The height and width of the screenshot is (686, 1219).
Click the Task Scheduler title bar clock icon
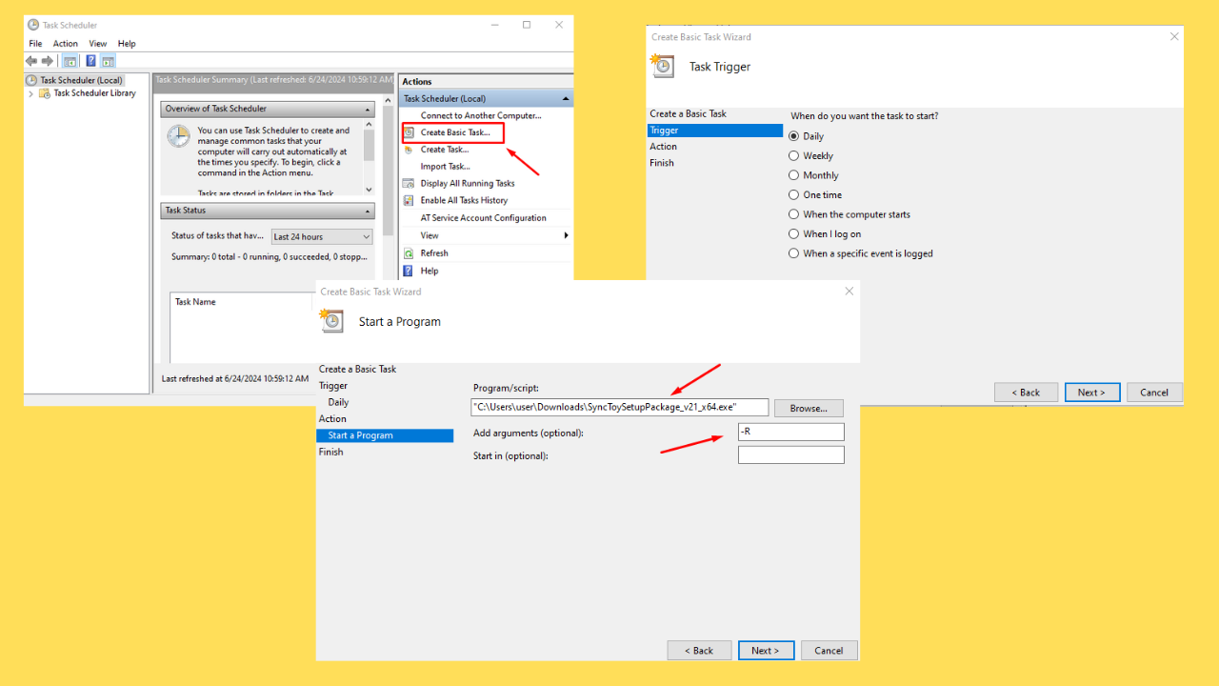(x=33, y=25)
